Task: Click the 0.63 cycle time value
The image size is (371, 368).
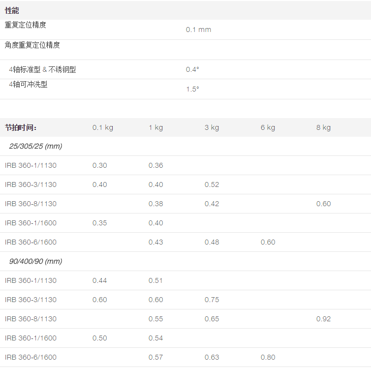Action: pyautogui.click(x=212, y=357)
